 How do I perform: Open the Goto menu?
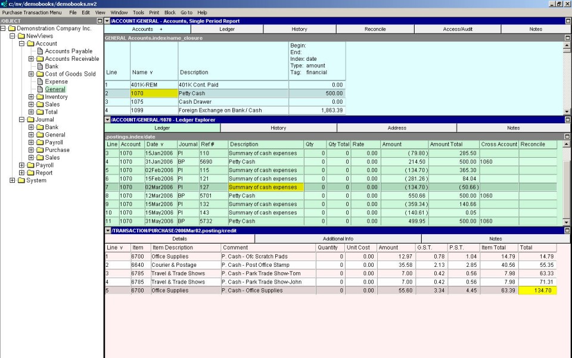(186, 12)
